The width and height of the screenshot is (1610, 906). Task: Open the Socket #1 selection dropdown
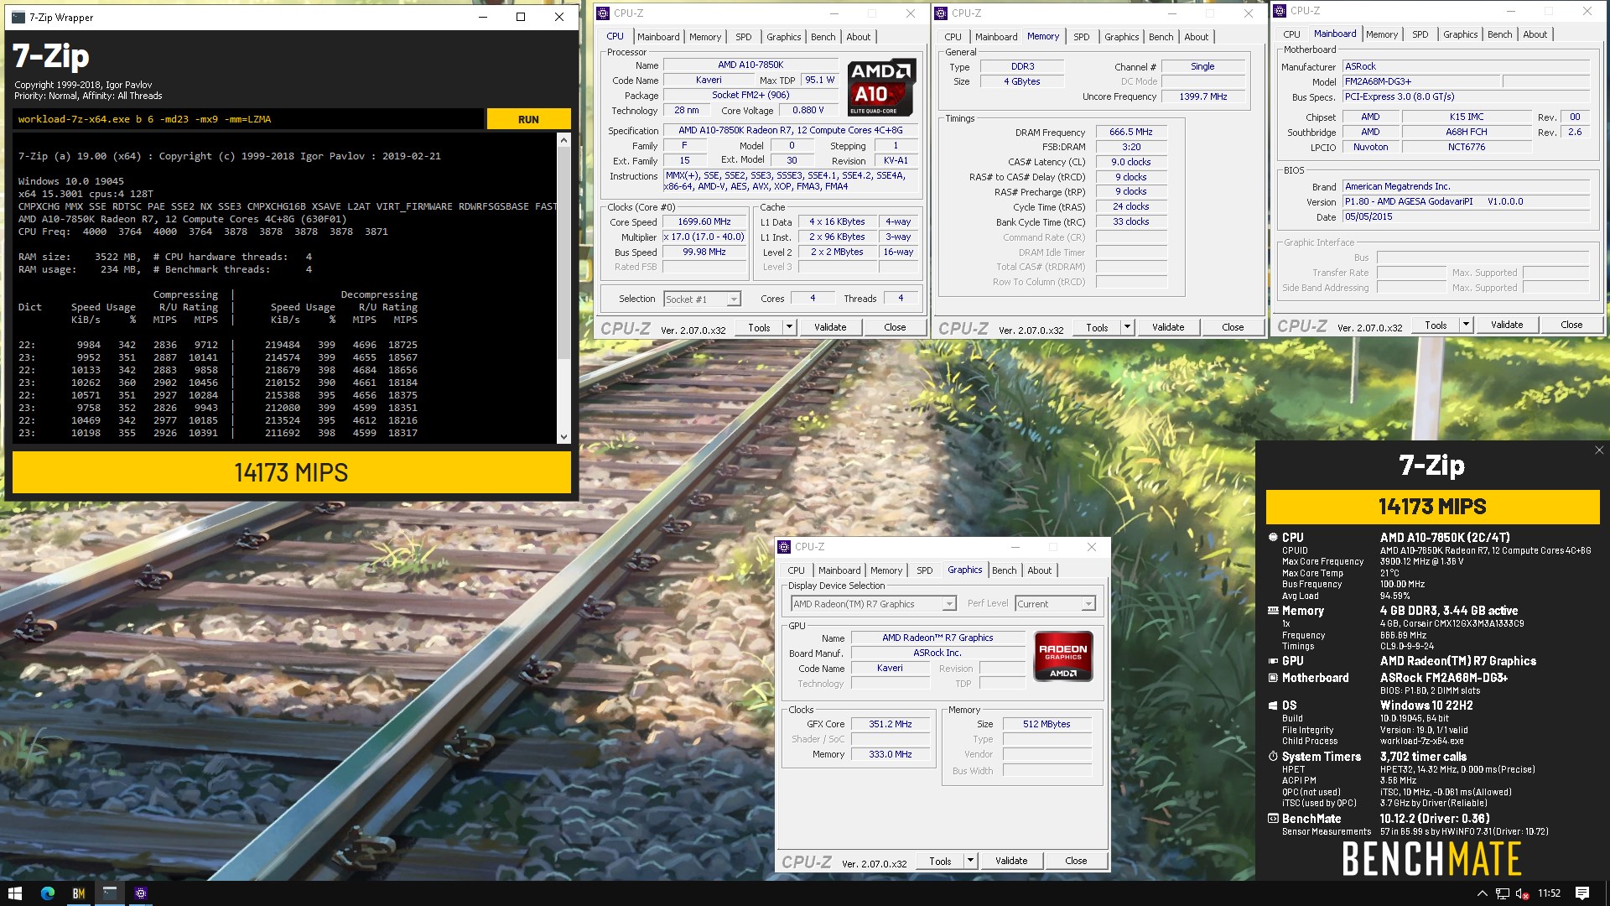click(734, 299)
